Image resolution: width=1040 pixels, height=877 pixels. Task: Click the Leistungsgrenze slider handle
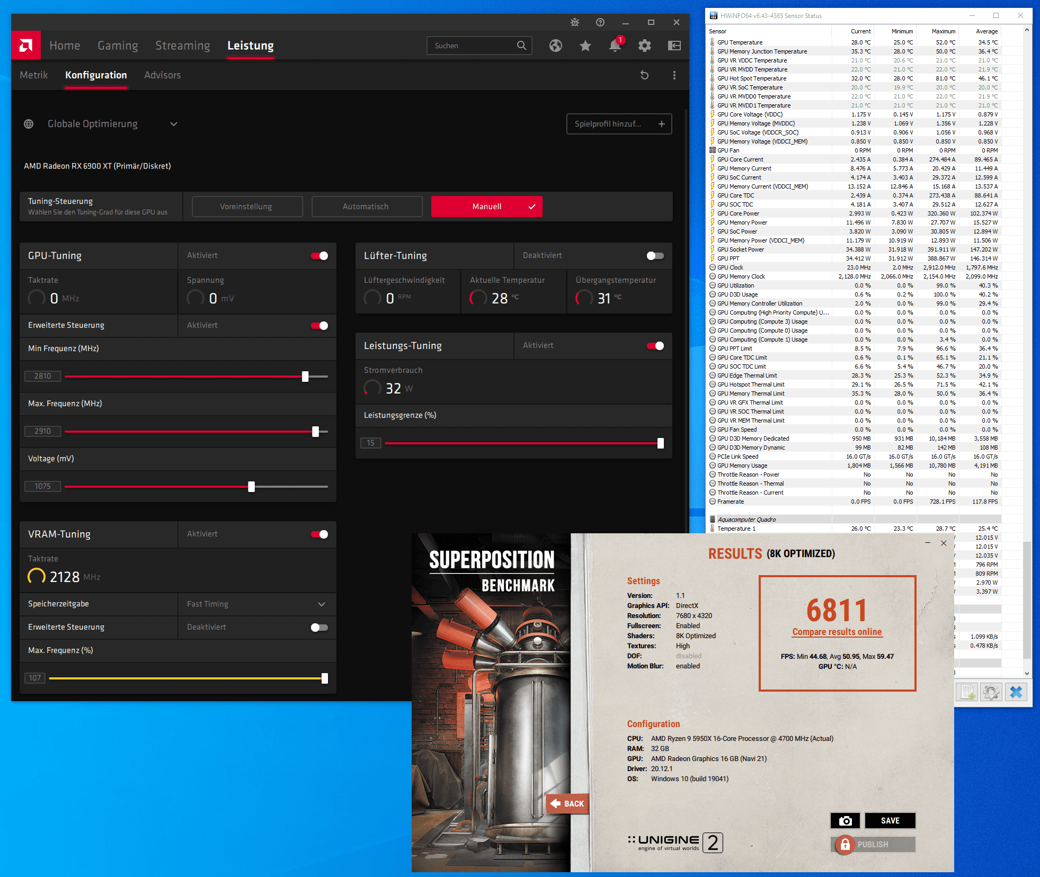coord(661,443)
